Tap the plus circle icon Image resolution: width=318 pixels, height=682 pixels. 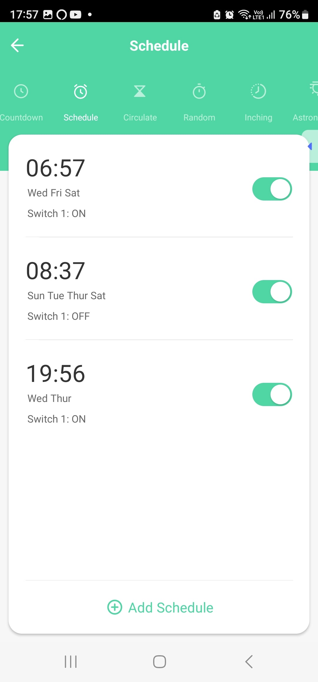(x=115, y=607)
